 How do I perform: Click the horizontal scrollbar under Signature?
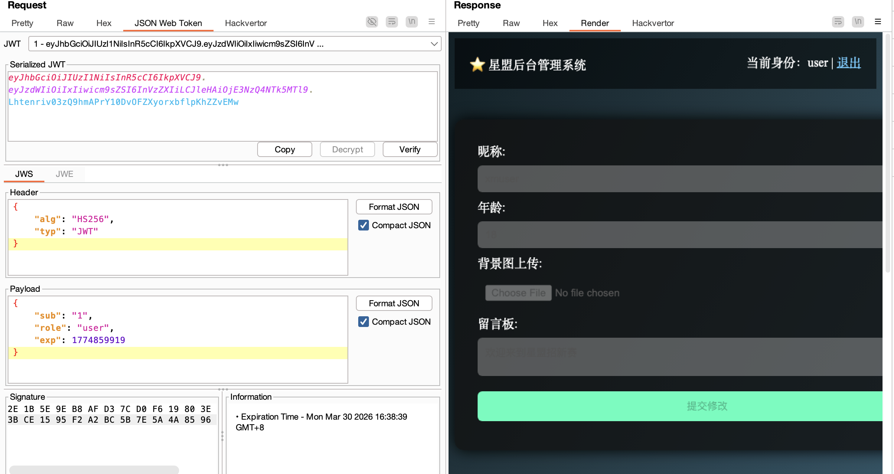pos(94,469)
